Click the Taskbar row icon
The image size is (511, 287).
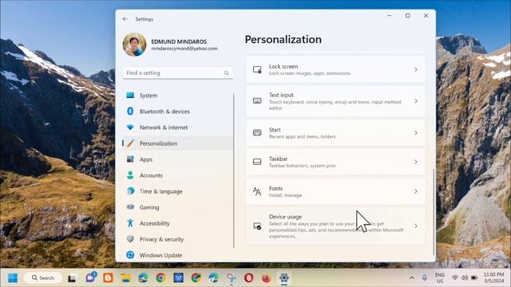(x=257, y=162)
